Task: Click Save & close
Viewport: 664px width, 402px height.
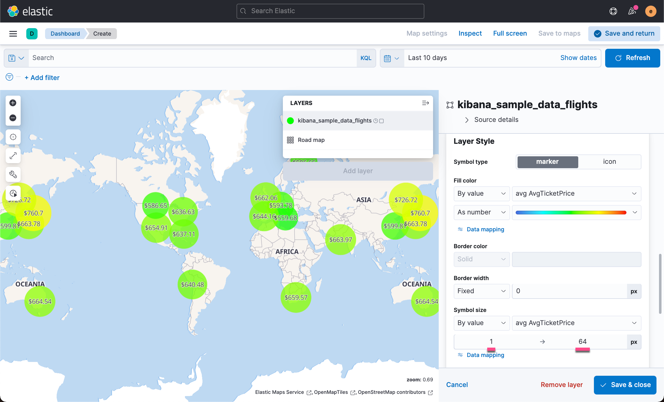Action: click(625, 385)
